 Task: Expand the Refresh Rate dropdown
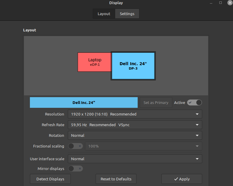pyautogui.click(x=135, y=125)
